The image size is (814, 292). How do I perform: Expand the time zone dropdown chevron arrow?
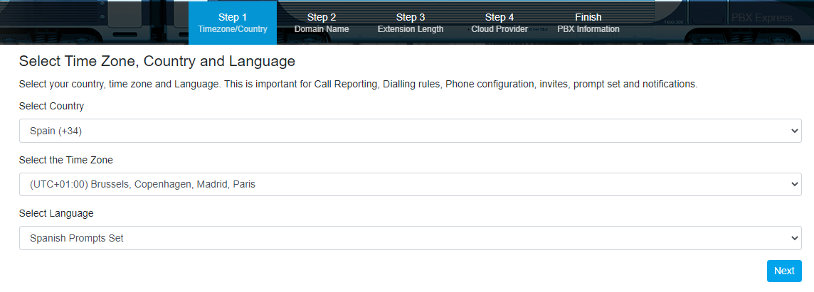[x=795, y=184]
